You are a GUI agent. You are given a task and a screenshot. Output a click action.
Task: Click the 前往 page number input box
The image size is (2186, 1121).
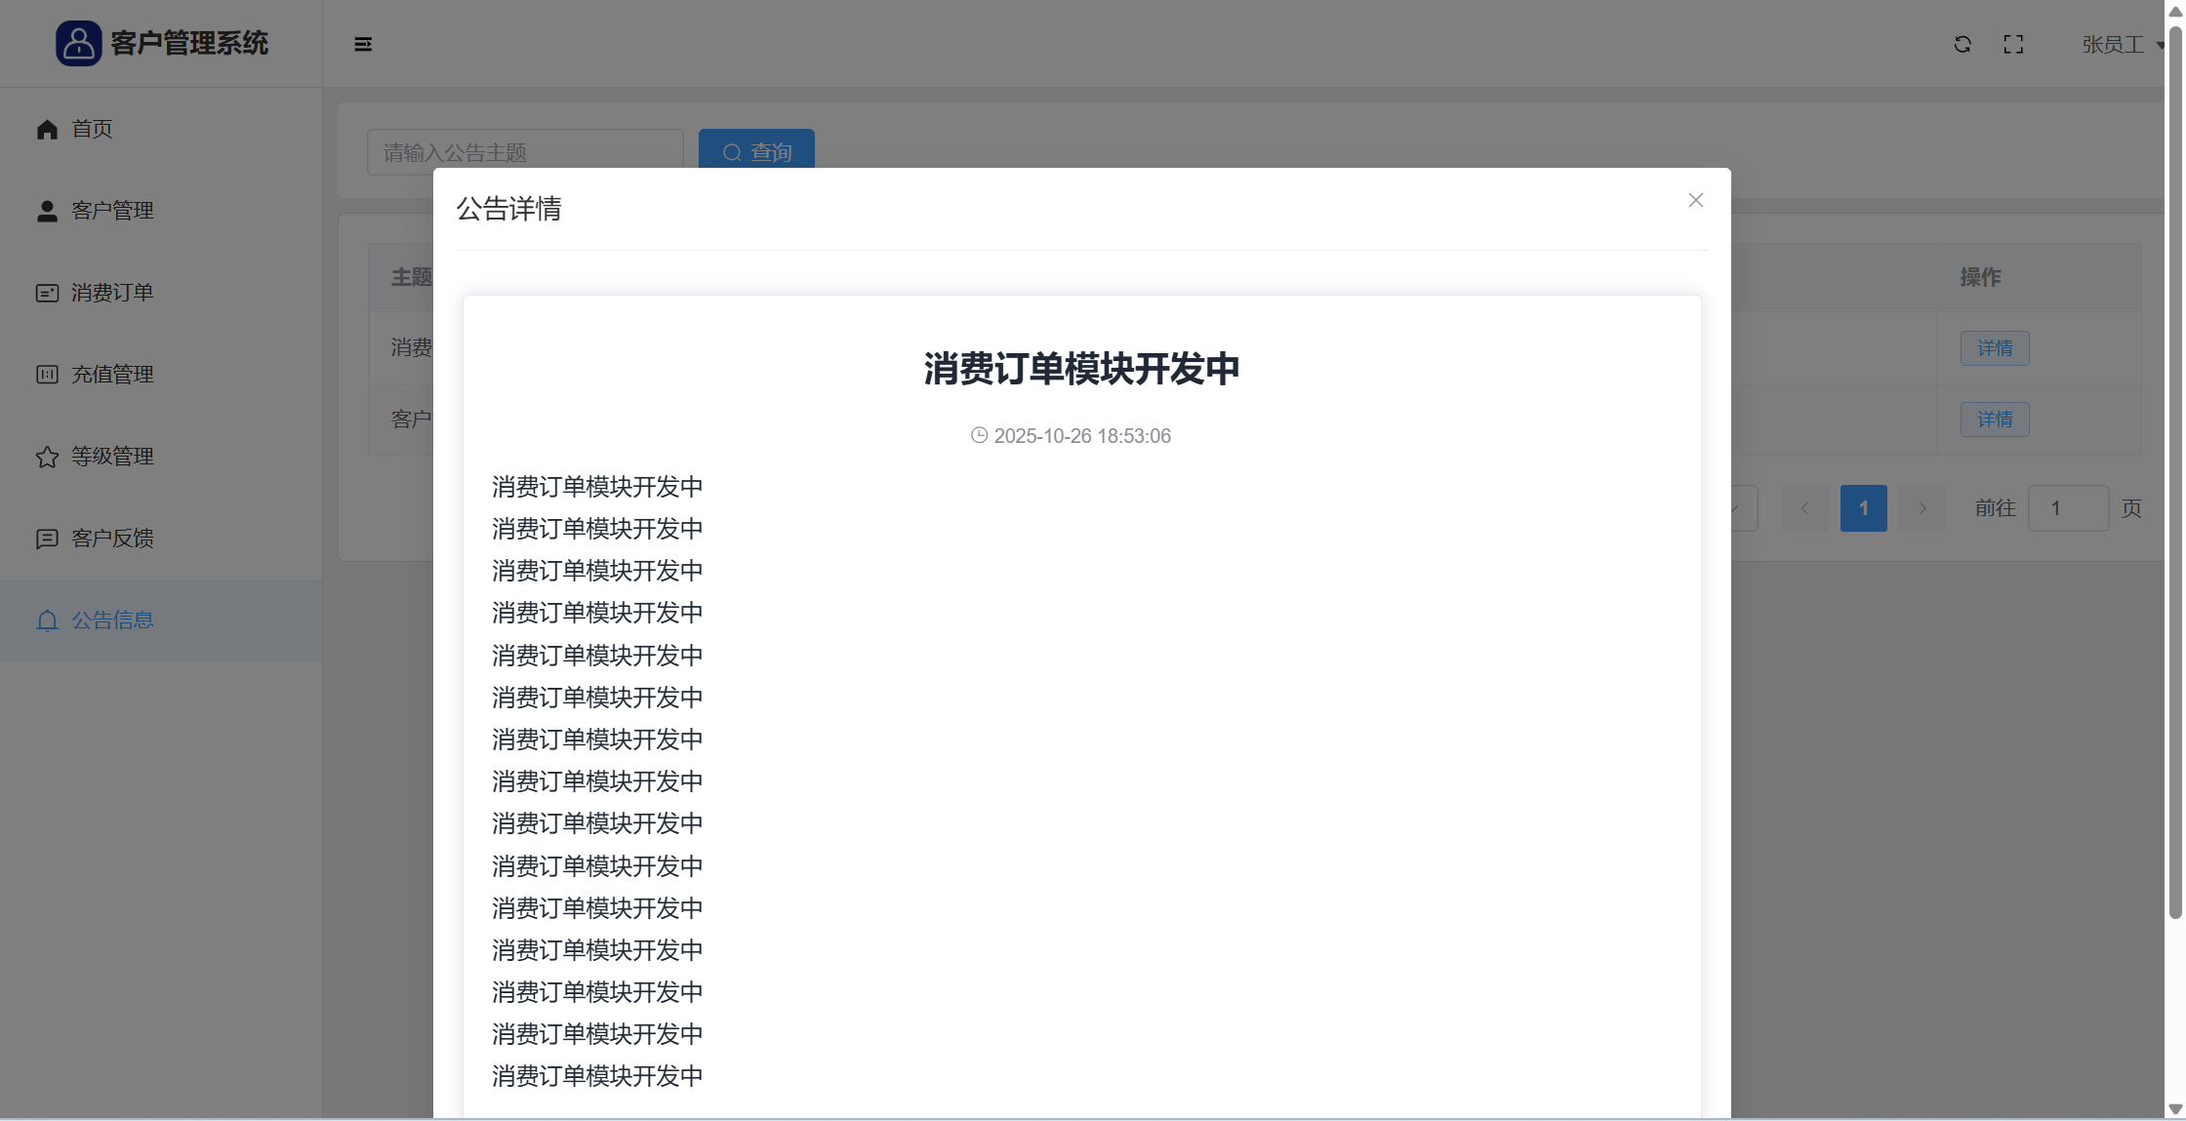coord(2067,508)
